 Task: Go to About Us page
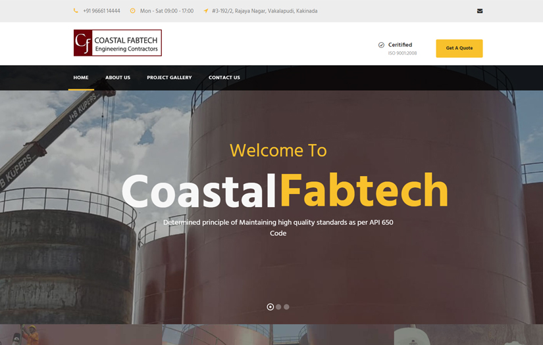tap(118, 78)
